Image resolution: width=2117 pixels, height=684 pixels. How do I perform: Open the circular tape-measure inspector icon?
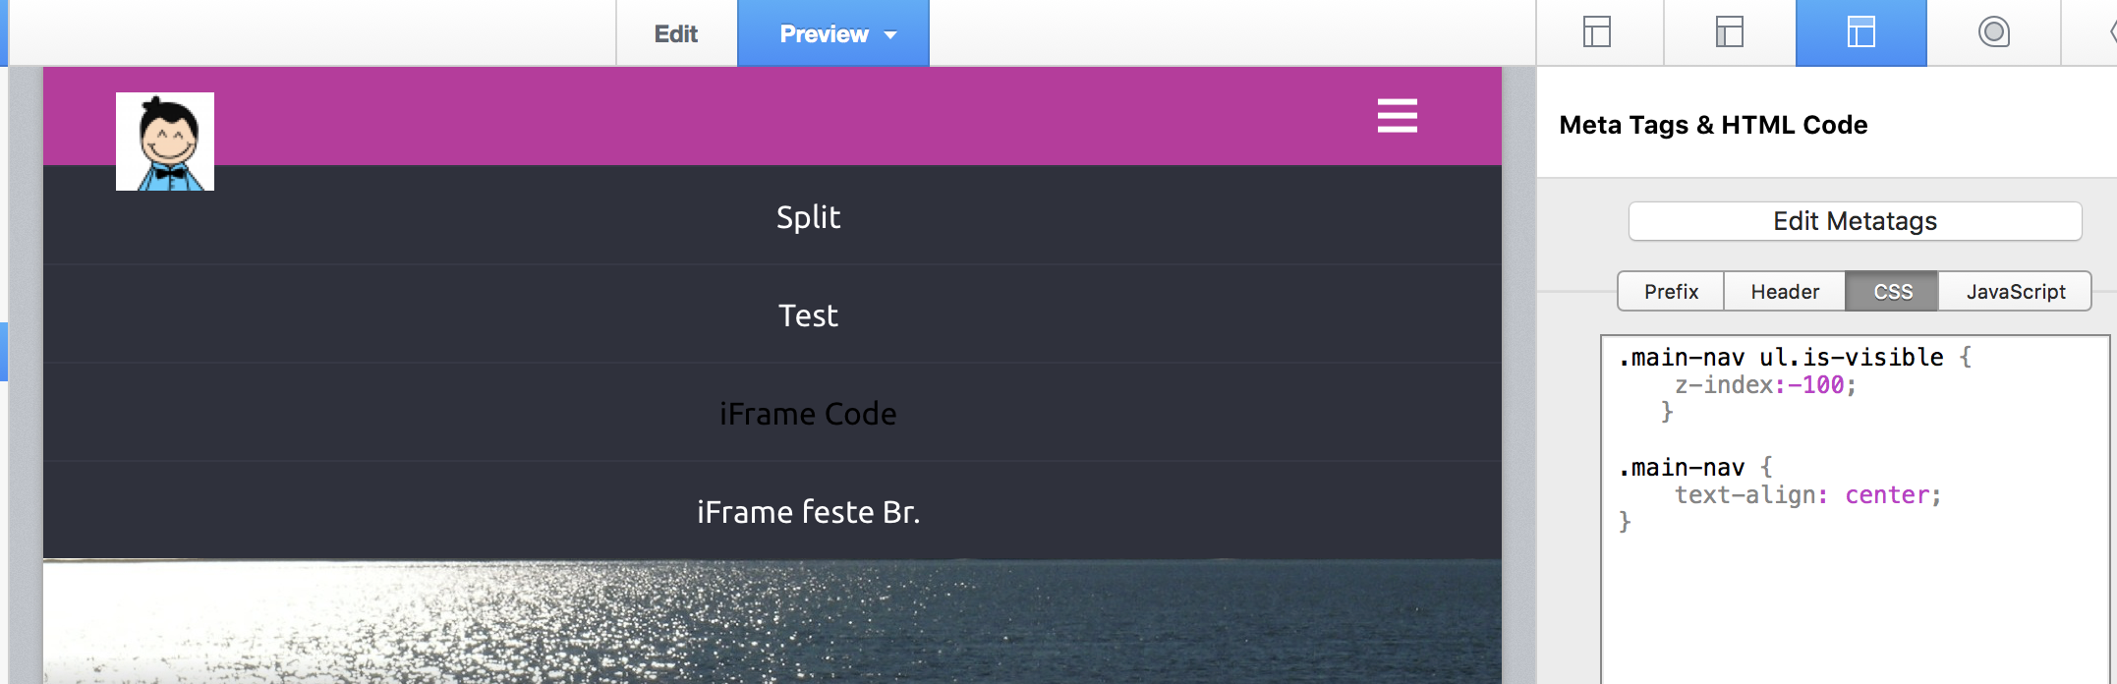click(1993, 32)
